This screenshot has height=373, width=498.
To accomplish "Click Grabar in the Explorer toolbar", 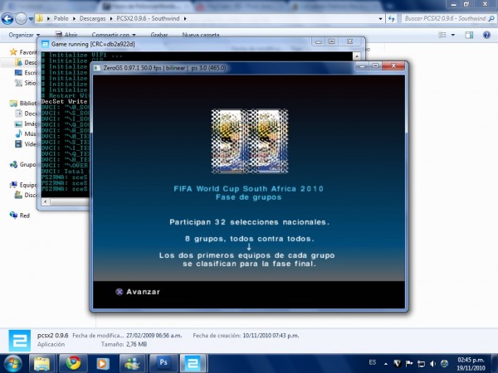I will tap(159, 35).
